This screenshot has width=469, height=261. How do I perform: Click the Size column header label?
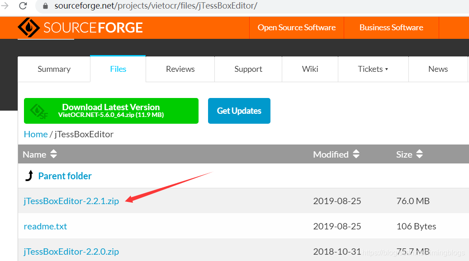click(404, 154)
